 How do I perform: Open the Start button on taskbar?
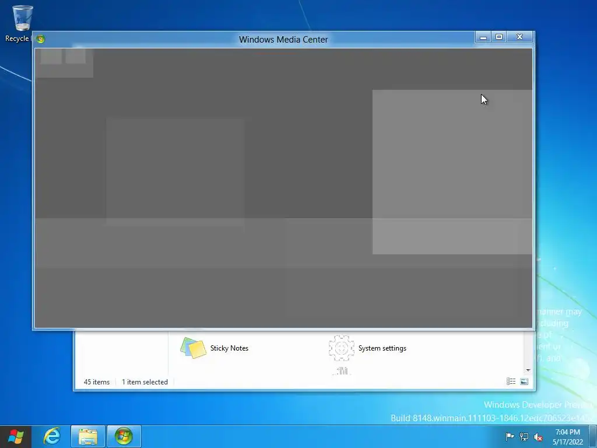coord(16,436)
